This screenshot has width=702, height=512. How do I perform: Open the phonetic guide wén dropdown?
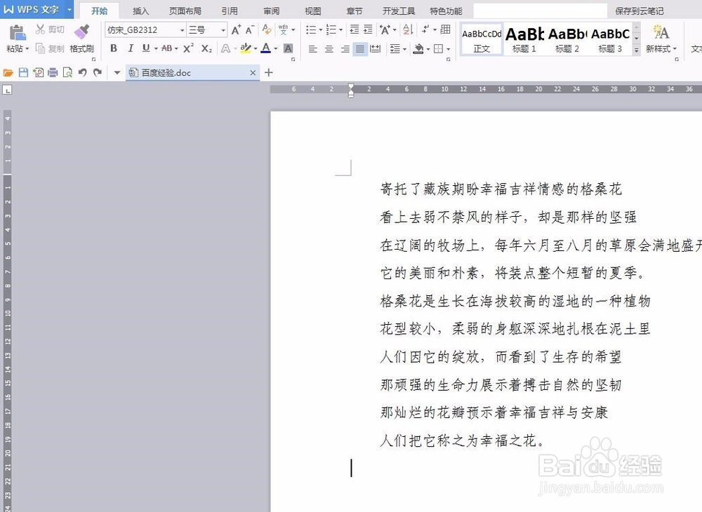click(x=293, y=30)
